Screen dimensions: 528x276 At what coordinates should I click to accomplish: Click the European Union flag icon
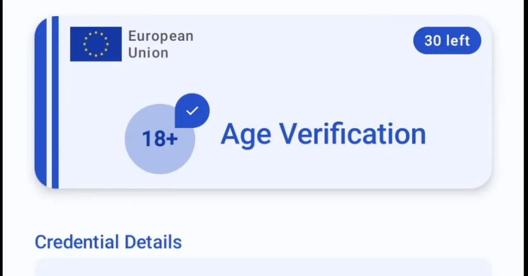(x=95, y=44)
